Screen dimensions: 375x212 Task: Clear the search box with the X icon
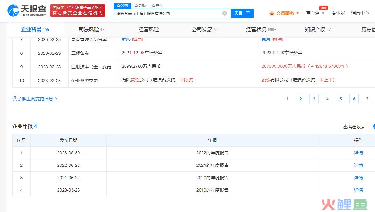tap(225, 13)
